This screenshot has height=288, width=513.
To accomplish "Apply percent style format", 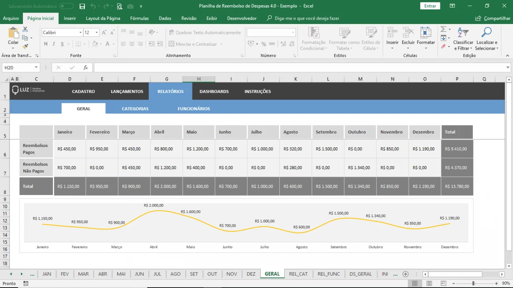I will 263,44.
